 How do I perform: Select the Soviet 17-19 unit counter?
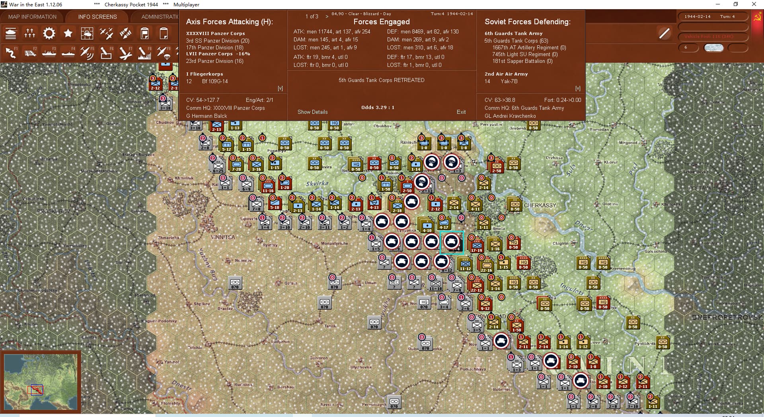pos(476,246)
